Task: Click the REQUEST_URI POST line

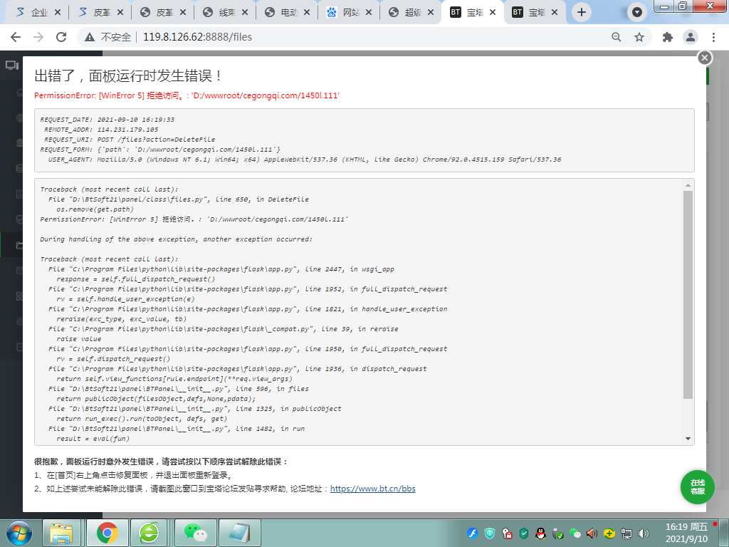Action: 130,140
